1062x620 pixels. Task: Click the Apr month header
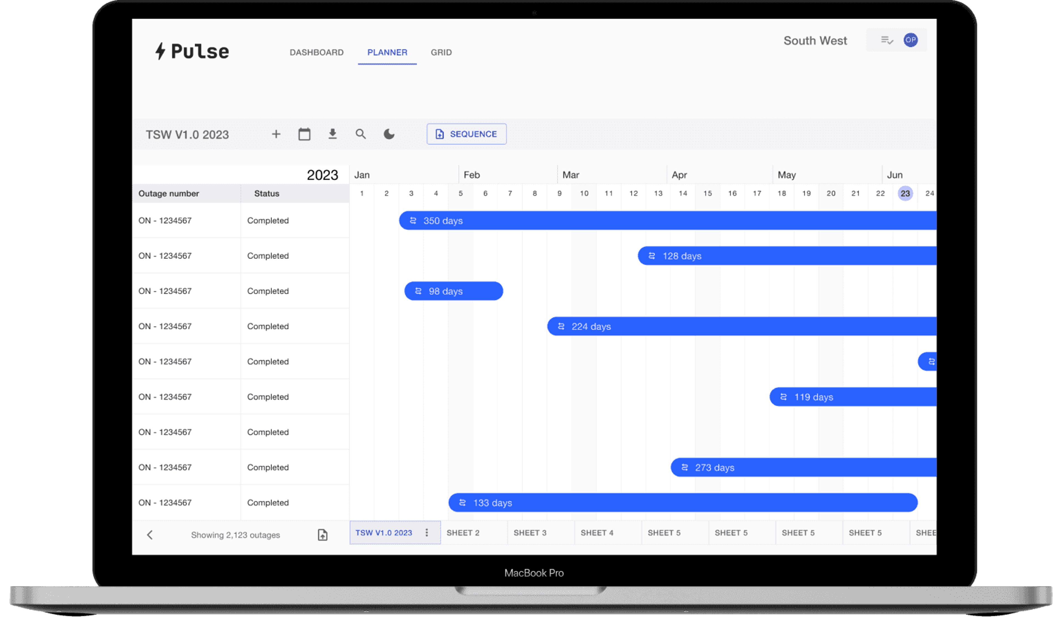coord(679,175)
